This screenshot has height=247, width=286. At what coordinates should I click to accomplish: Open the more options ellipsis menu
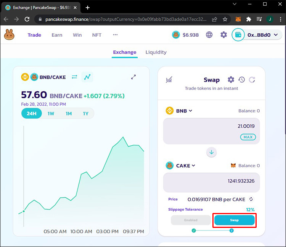click(115, 35)
